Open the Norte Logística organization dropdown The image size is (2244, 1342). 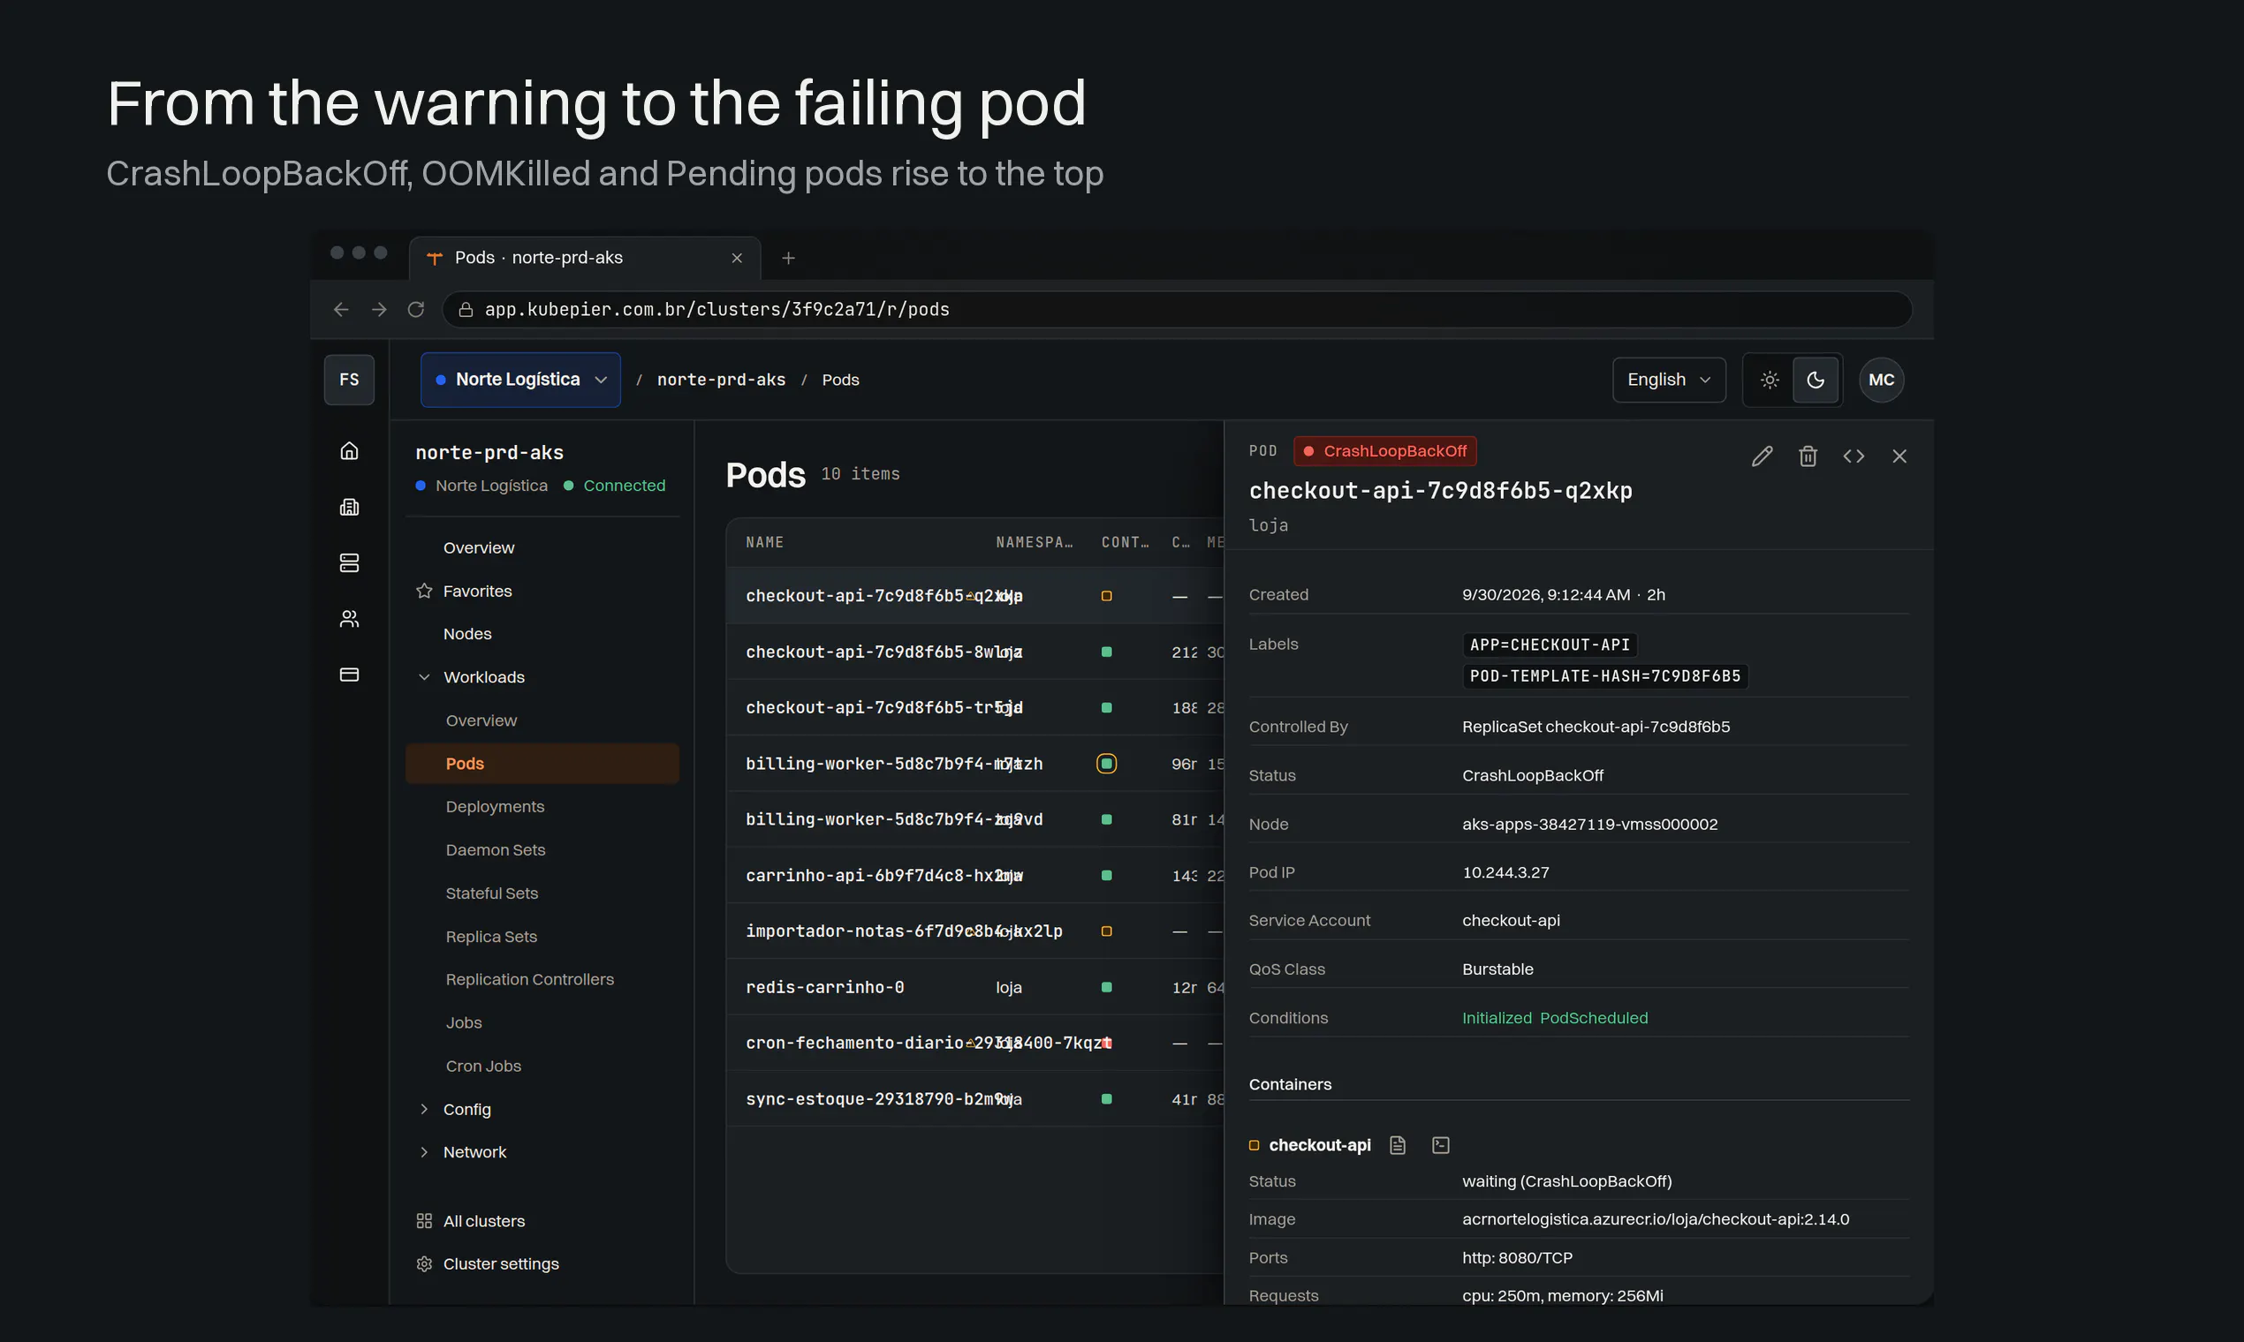click(x=520, y=380)
